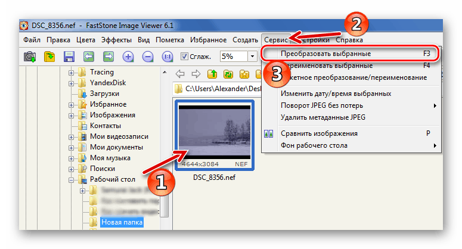
Task: Choose Преобразовать выбранные menu entry
Action: click(x=351, y=54)
